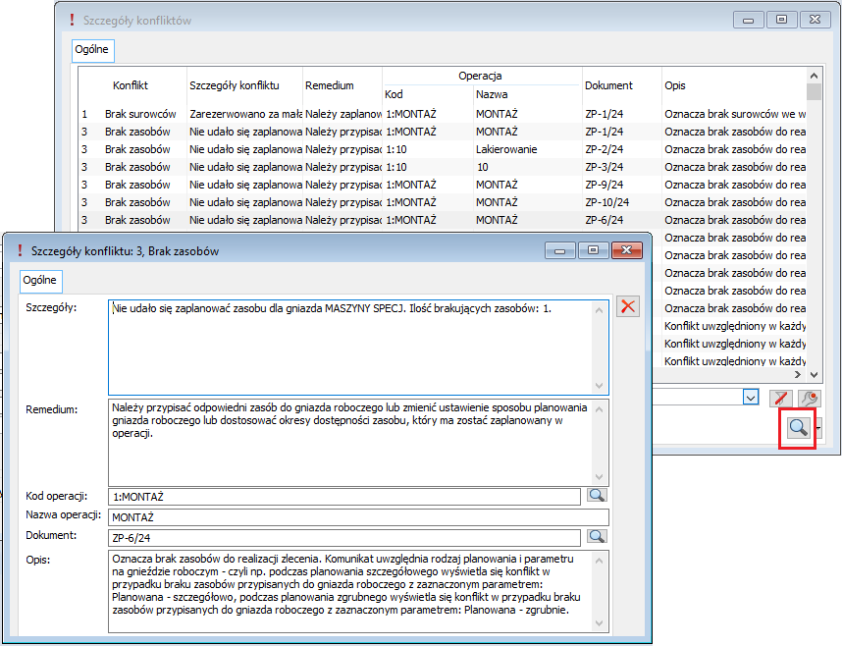Expand the filter dropdown arrow in the Szczegóły konfliktów window
This screenshot has width=842, height=646.
(751, 398)
